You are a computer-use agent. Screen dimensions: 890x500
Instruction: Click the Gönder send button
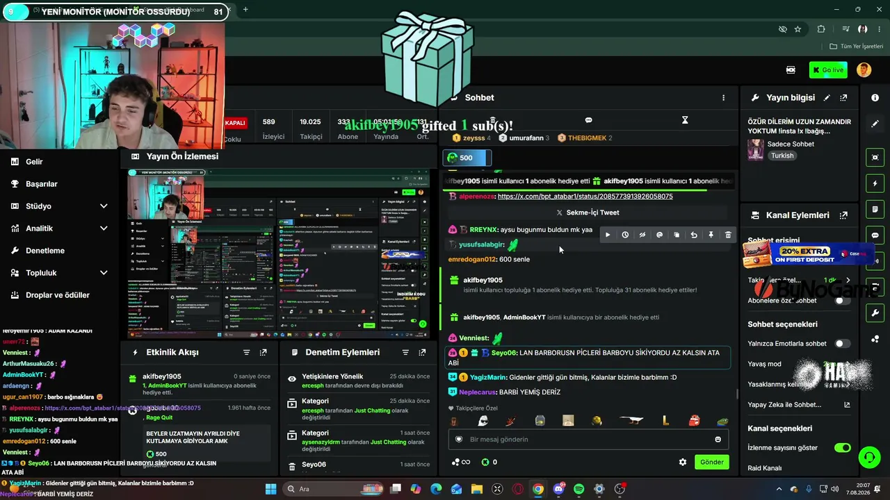click(712, 462)
